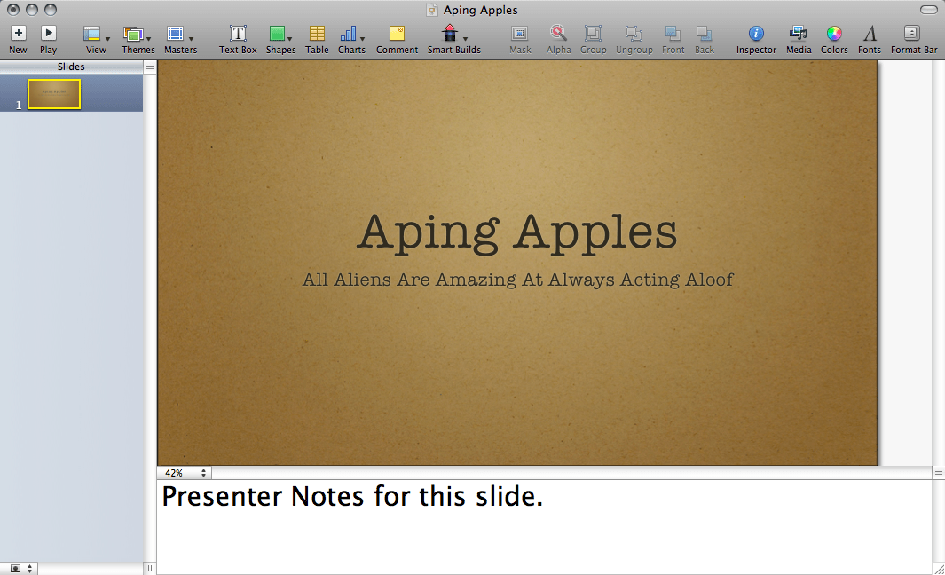Change the 42% zoom level

point(185,473)
